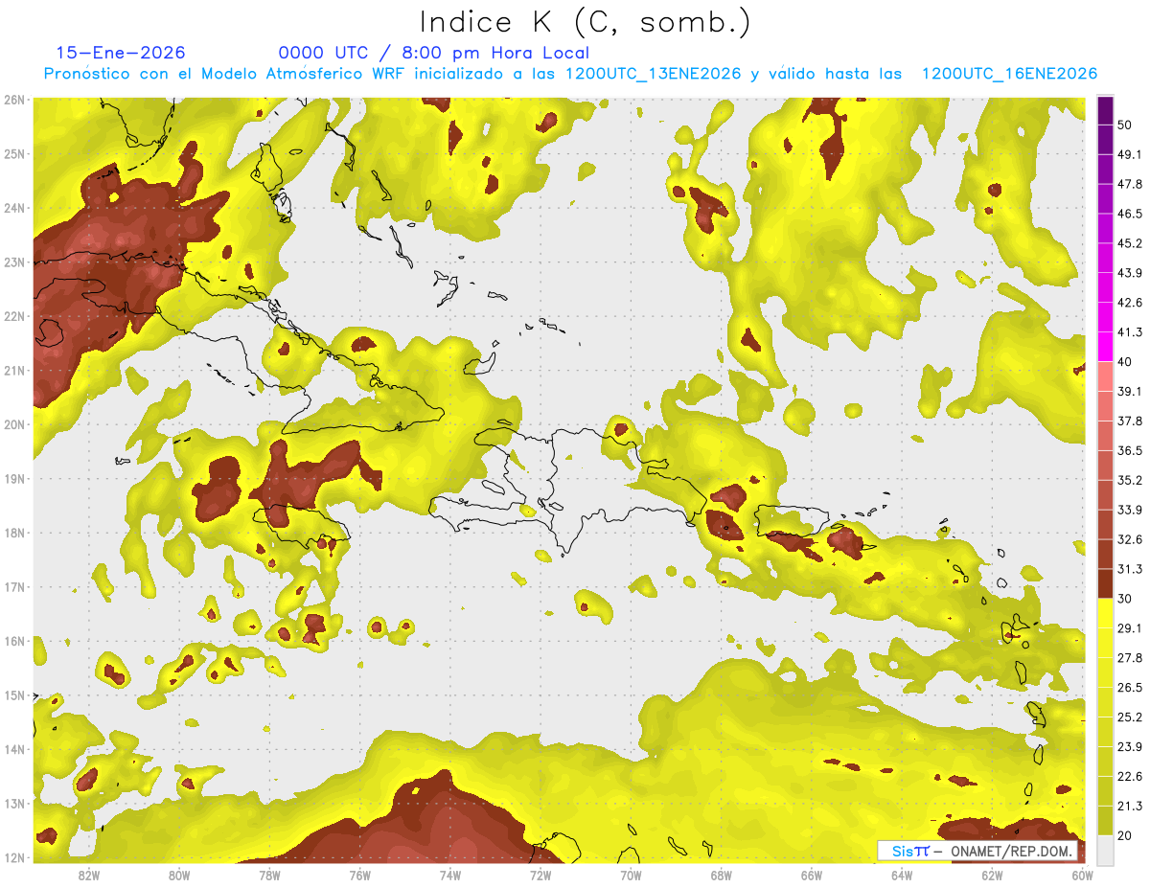Click the colorbar label '43.9'
The image size is (1150, 888).
click(1129, 273)
